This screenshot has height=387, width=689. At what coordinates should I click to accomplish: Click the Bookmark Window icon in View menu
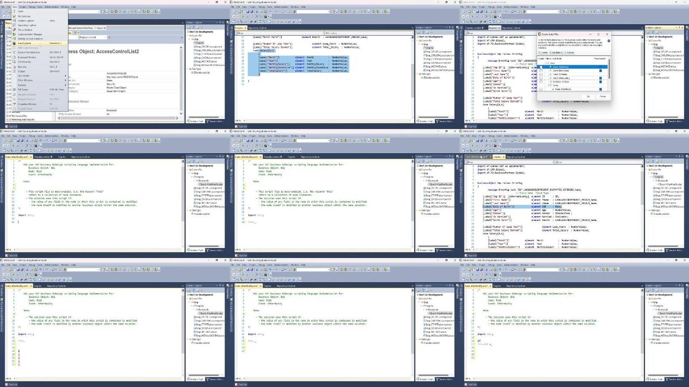click(14, 57)
